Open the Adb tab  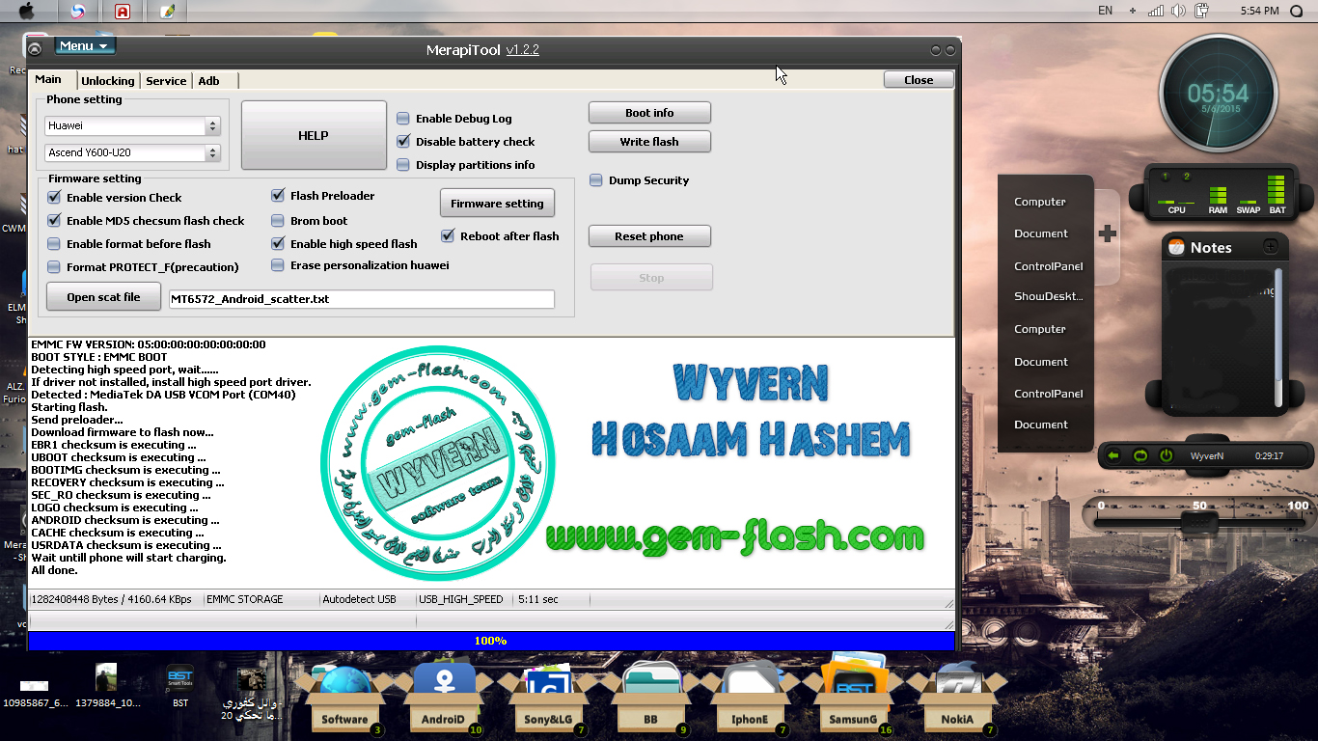pyautogui.click(x=209, y=81)
